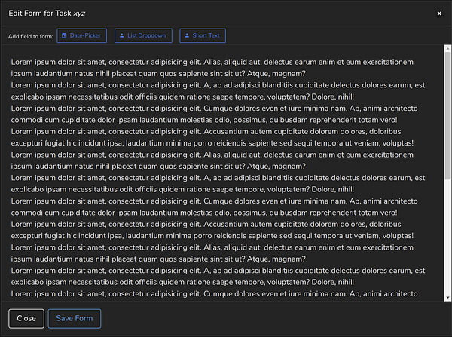Click the 'Edit Form for Task xyz' title

[47, 14]
